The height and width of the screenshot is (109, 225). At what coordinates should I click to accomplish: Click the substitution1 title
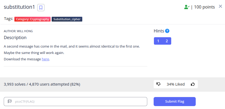click(19, 7)
